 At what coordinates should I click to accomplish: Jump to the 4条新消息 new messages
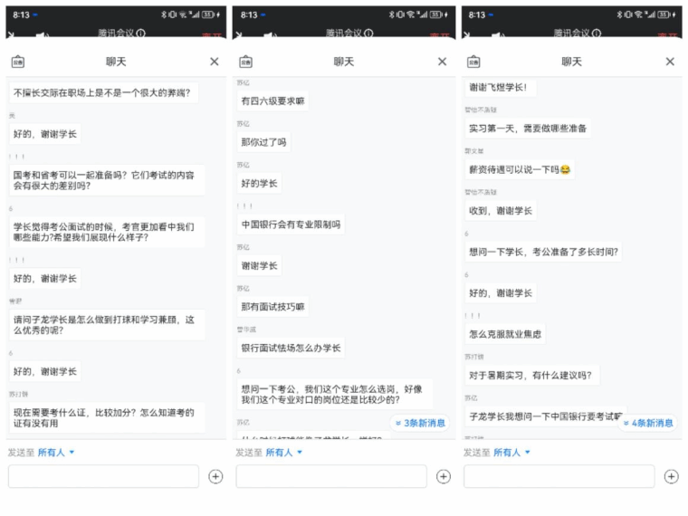click(648, 423)
